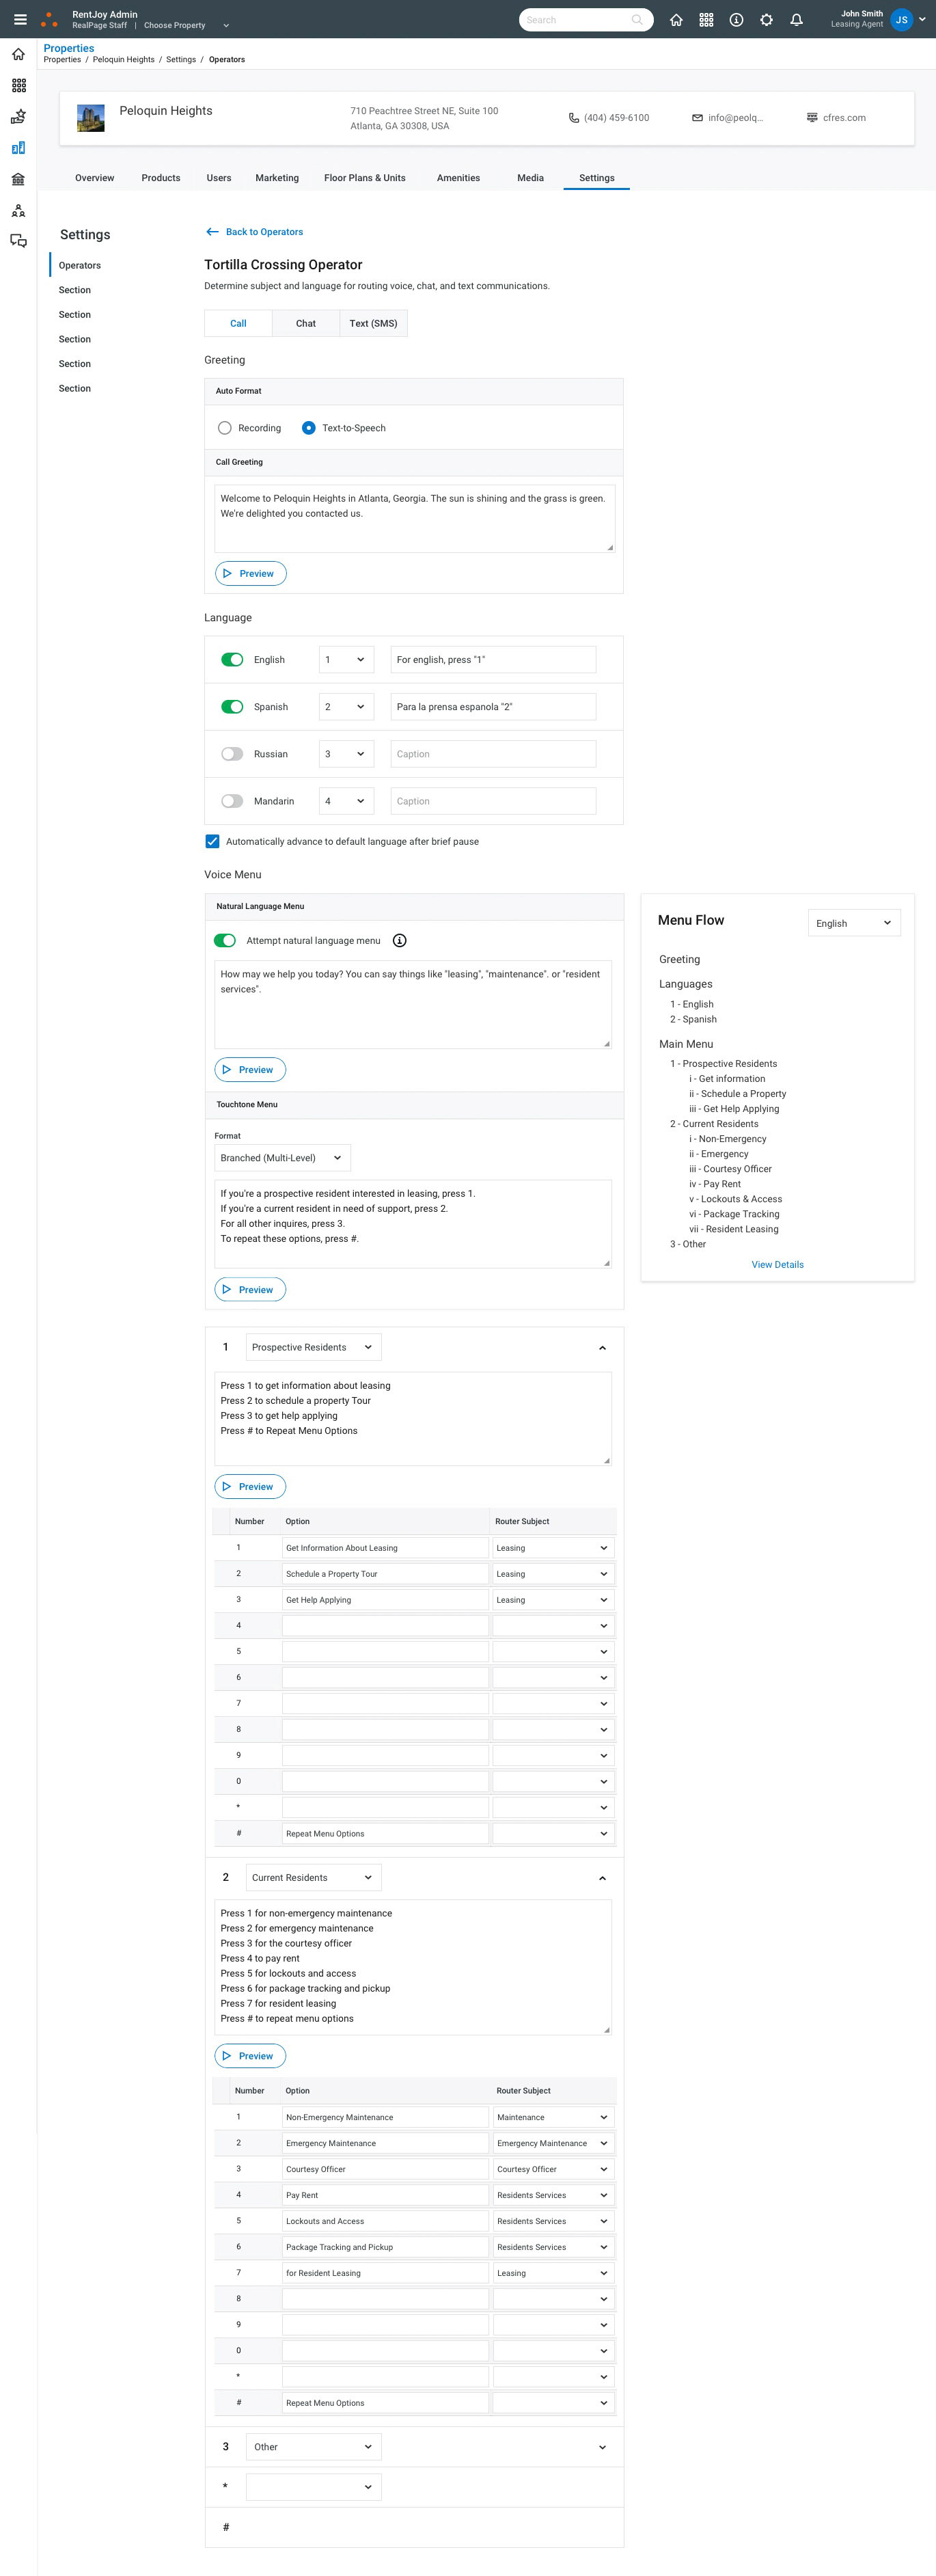The width and height of the screenshot is (936, 2576).
Task: Open the Menu Flow English language dropdown
Action: (x=853, y=923)
